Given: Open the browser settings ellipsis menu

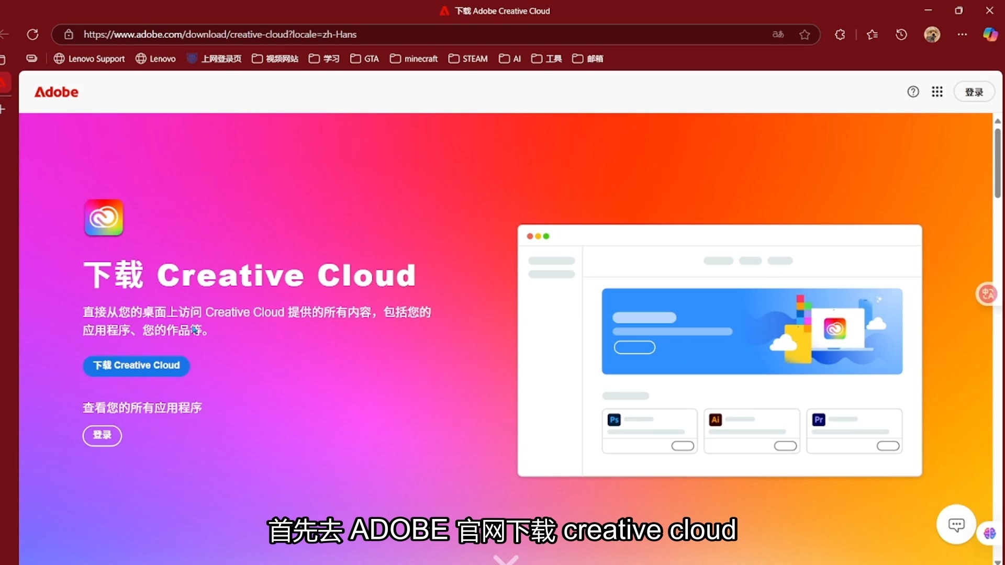Looking at the screenshot, I should coord(962,35).
